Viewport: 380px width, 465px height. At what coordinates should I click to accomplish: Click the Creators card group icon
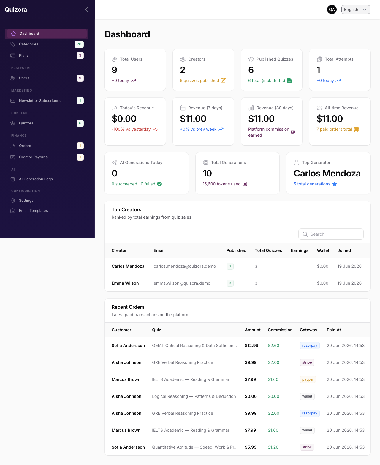pos(183,59)
